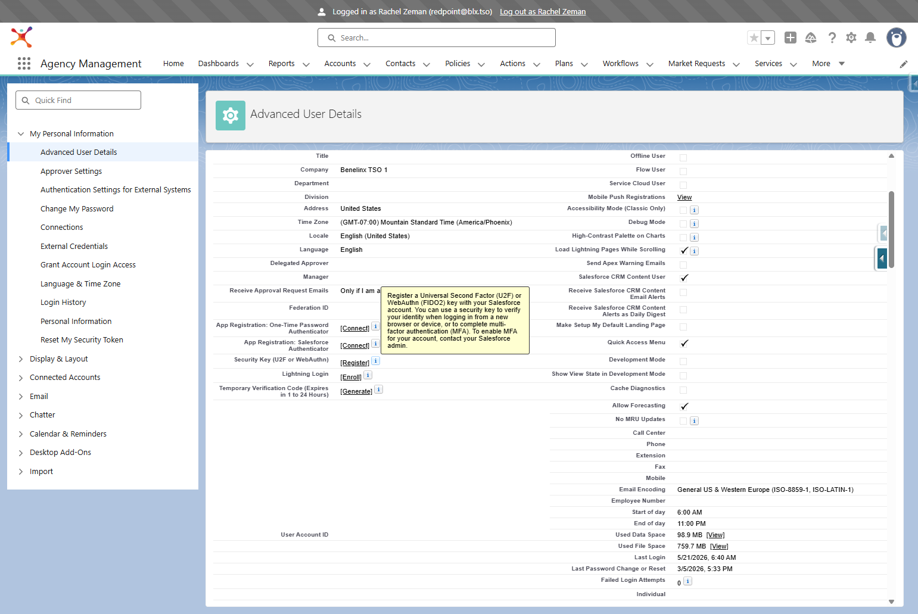Click View link for Mobile Push Registrations
Screen dimensions: 918x614
coord(684,197)
